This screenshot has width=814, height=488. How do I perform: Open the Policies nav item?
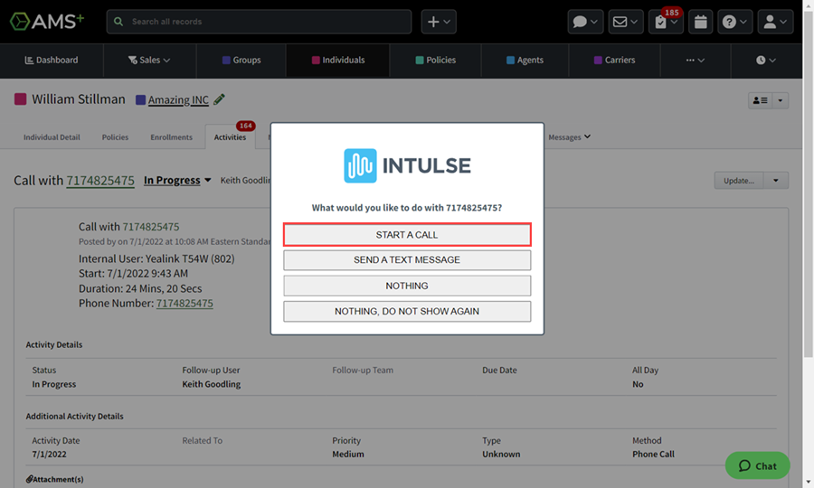tap(436, 61)
